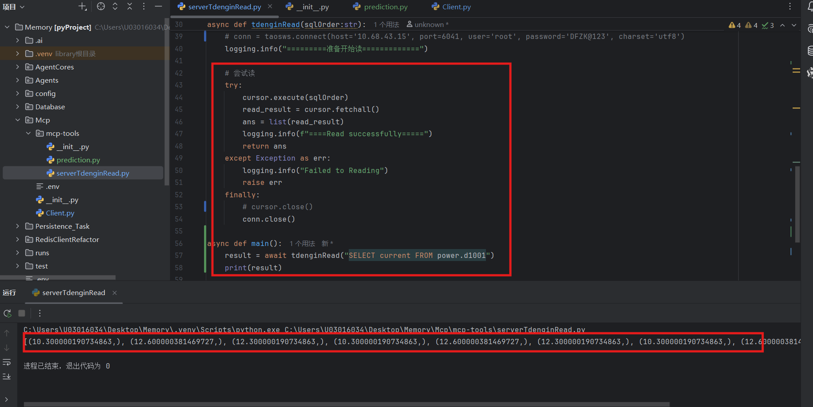This screenshot has width=813, height=407.
Task: Toggle soft-wrap in run console
Action: 7,362
